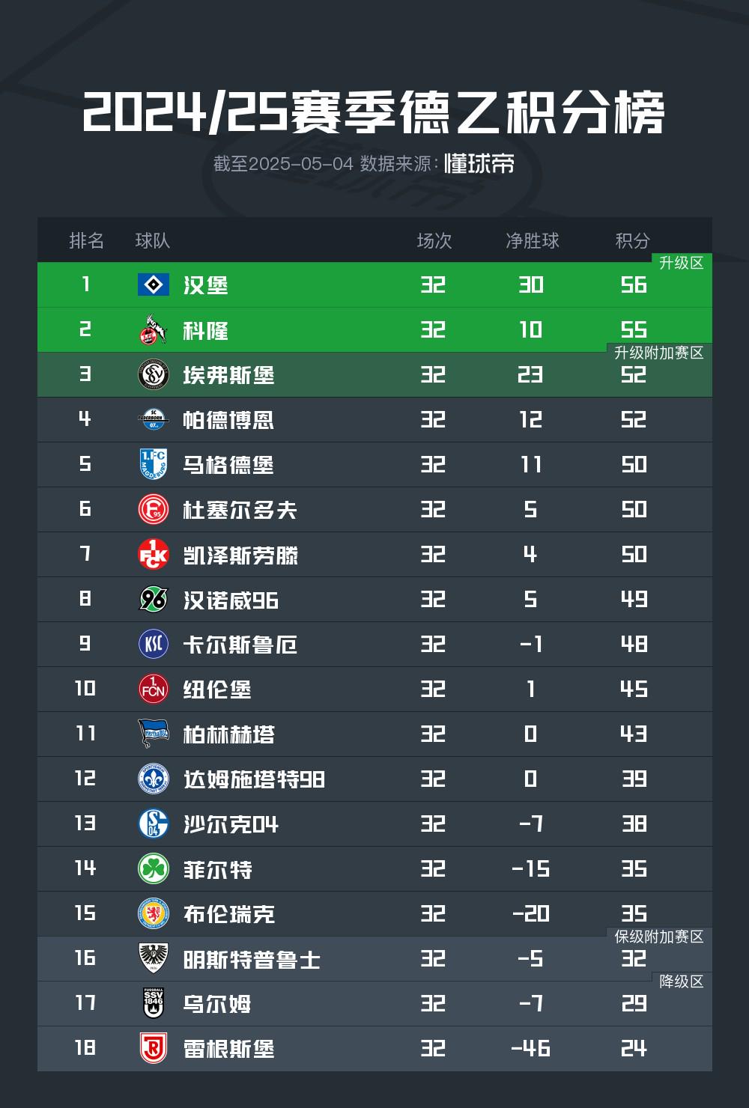
Task: Select the 沙尔克04 (Schalke 04) crest
Action: click(x=154, y=824)
